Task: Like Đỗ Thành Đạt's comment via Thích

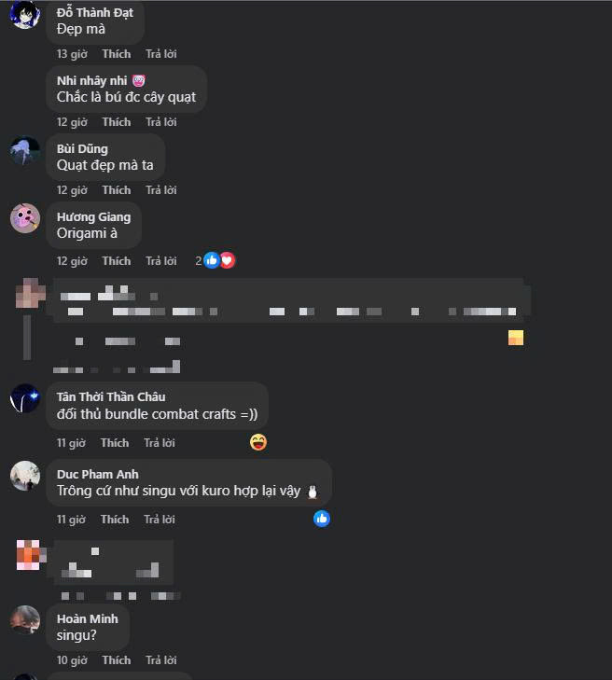Action: tap(117, 54)
